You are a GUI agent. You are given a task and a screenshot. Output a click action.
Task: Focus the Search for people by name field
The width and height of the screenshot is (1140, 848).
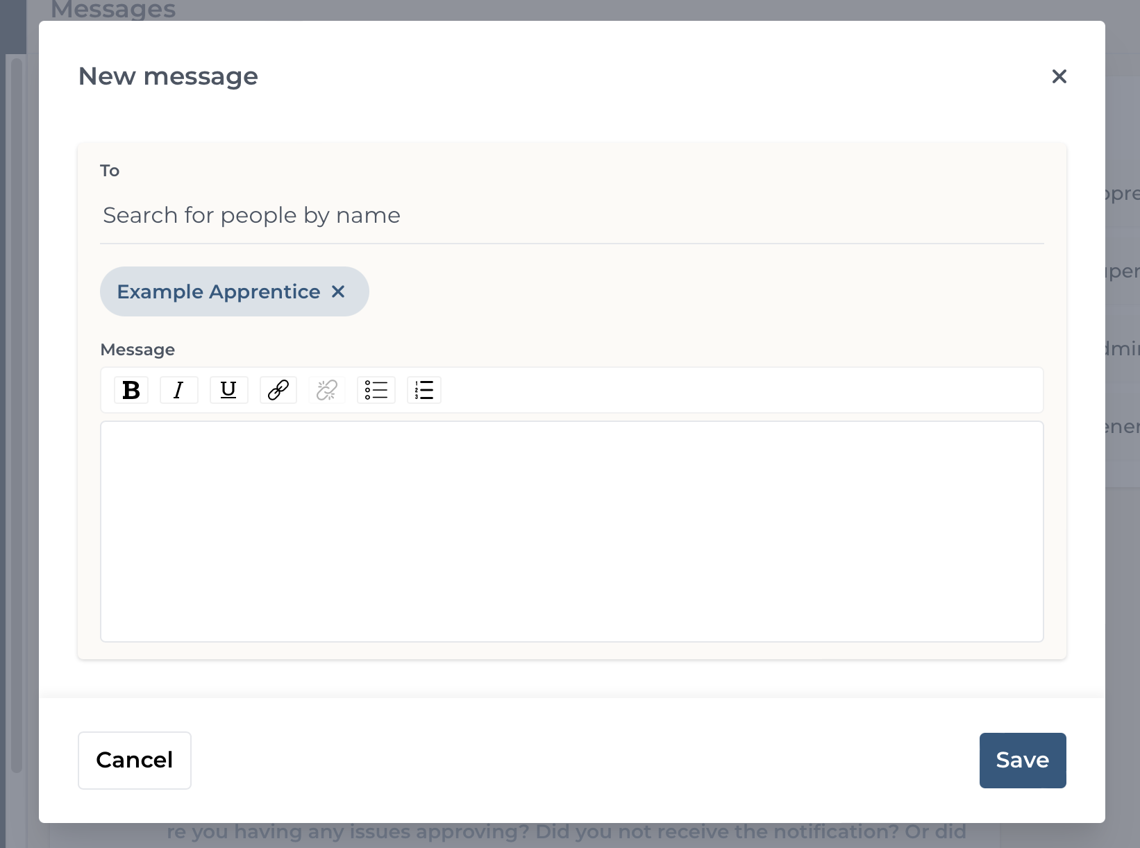tap(572, 216)
